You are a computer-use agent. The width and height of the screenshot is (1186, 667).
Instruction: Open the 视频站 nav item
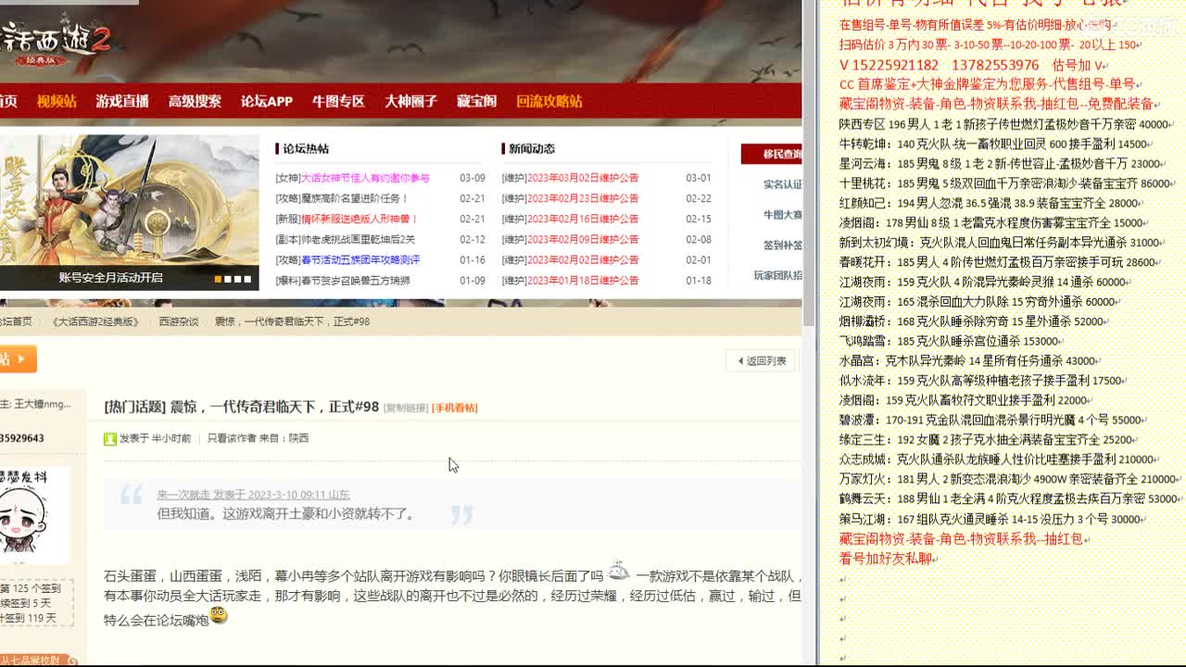57,102
